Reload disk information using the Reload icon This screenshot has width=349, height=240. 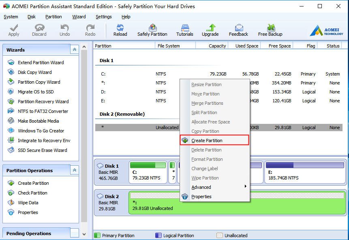click(x=120, y=29)
